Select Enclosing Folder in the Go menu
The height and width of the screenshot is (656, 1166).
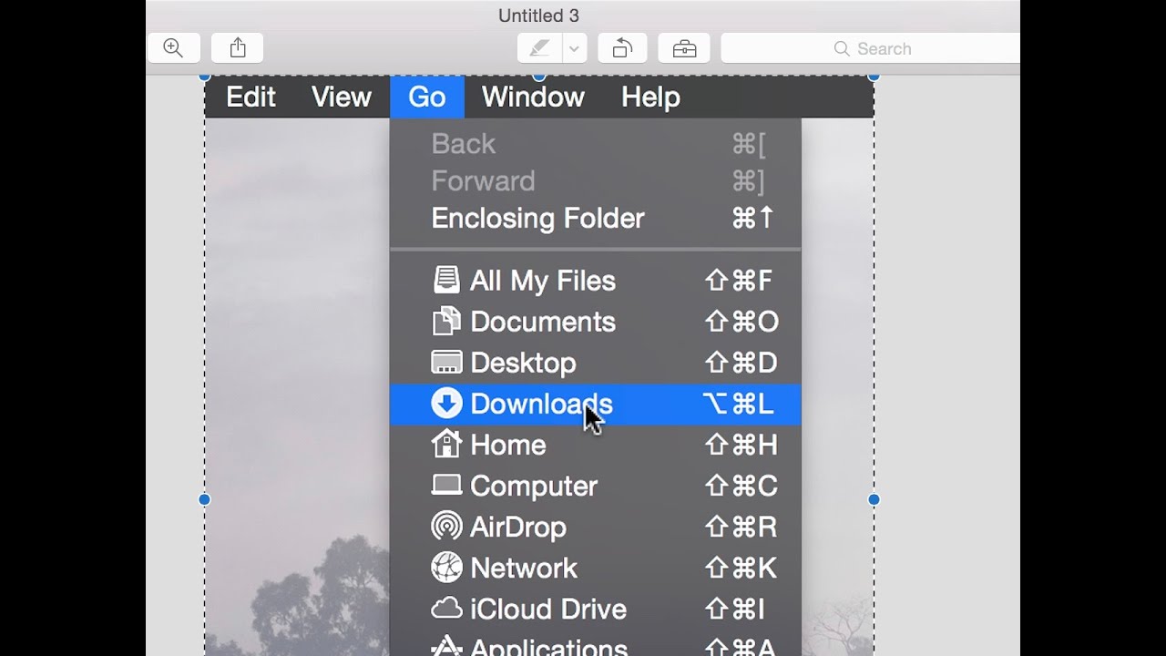[596, 218]
